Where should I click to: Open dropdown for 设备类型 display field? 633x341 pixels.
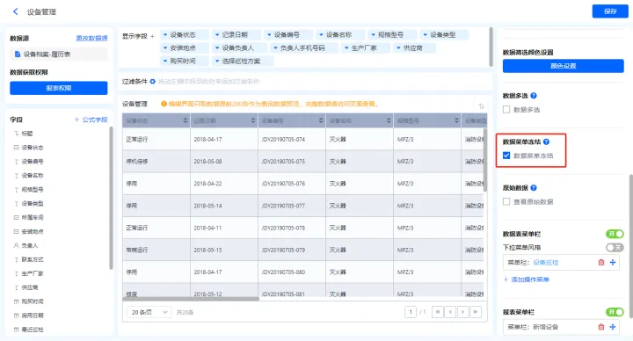(x=426, y=35)
